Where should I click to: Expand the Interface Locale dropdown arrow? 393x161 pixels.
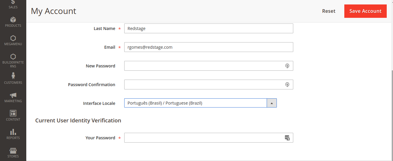[272, 103]
